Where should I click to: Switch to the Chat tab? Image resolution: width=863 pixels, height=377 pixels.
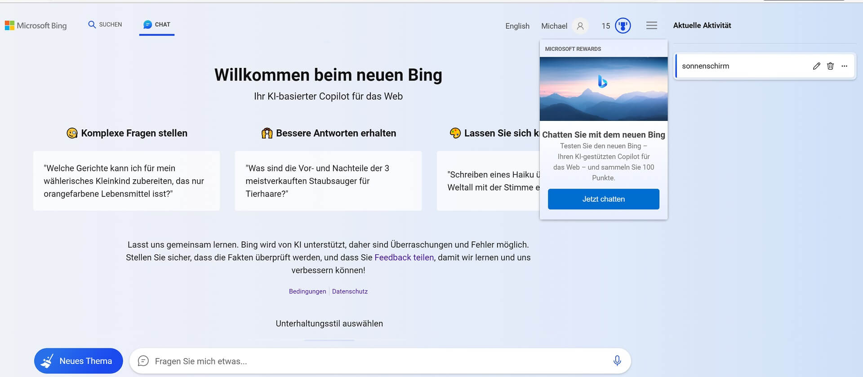coord(157,25)
